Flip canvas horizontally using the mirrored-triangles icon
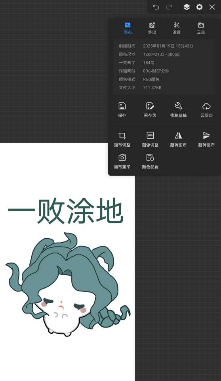Image resolution: width=221 pixels, height=381 pixels. pyautogui.click(x=178, y=139)
